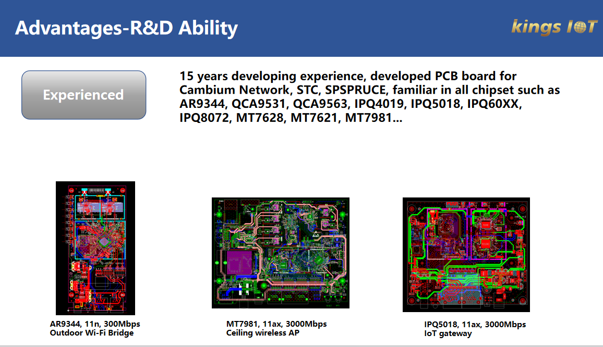The height and width of the screenshot is (347, 603).
Task: Select the caption 'Ceiling wireless AP'
Action: coord(263,333)
